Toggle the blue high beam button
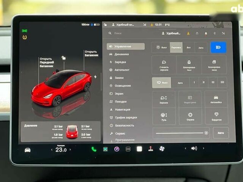243x182 pixels. 218,47
